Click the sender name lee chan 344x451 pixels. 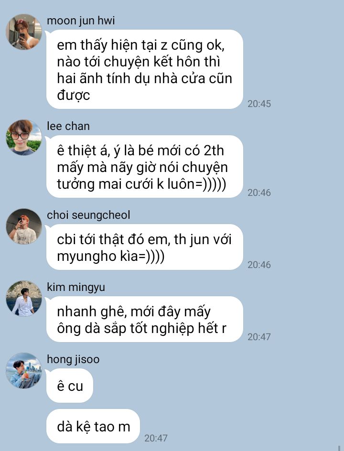[68, 126]
